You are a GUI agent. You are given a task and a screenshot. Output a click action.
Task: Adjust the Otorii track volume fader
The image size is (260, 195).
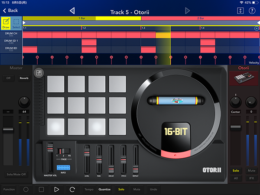point(236,128)
